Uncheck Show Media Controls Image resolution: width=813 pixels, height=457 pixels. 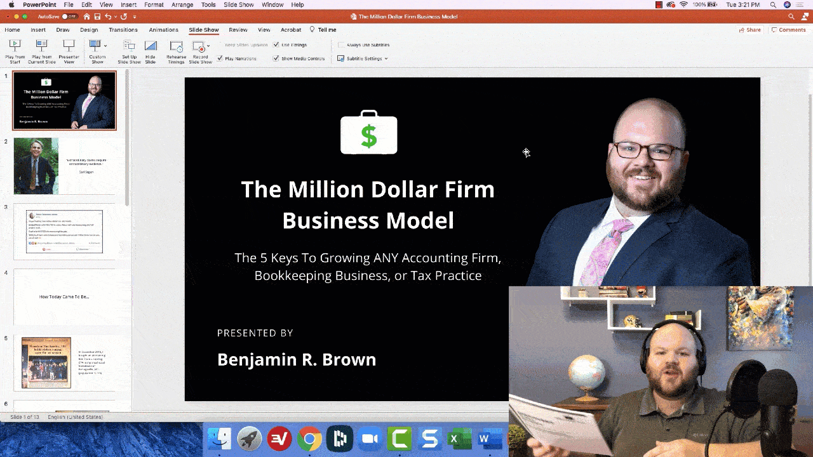pyautogui.click(x=276, y=58)
